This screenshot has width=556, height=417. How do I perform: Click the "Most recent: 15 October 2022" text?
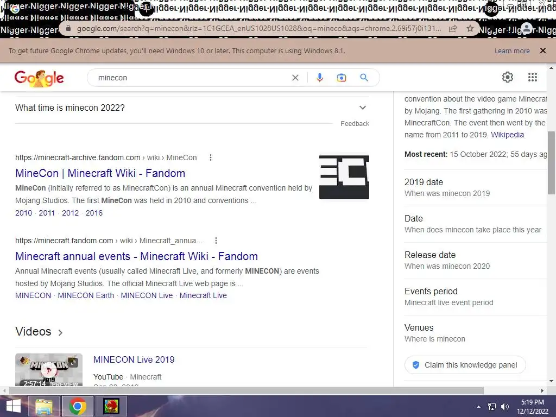[x=476, y=154]
